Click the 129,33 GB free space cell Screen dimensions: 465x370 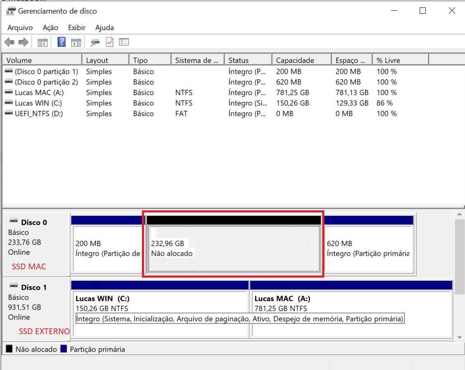click(352, 103)
